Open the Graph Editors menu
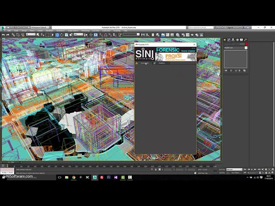The height and width of the screenshot is (206, 275). (73, 30)
